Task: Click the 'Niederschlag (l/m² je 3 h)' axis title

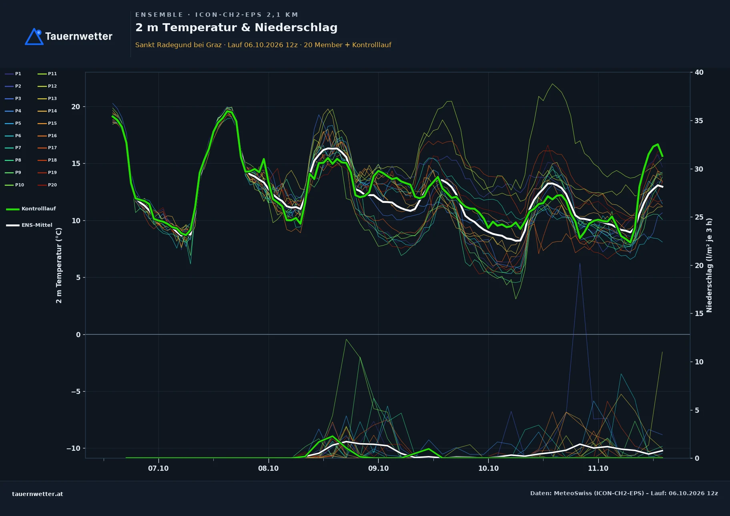Action: 709,265
